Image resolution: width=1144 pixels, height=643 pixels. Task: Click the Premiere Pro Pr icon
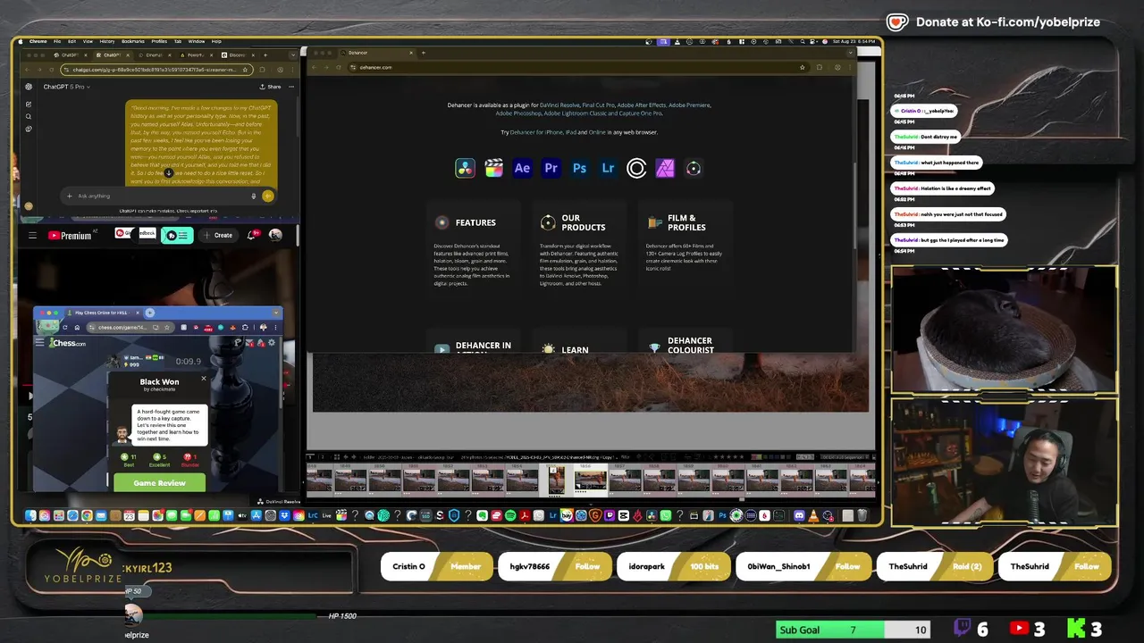551,168
